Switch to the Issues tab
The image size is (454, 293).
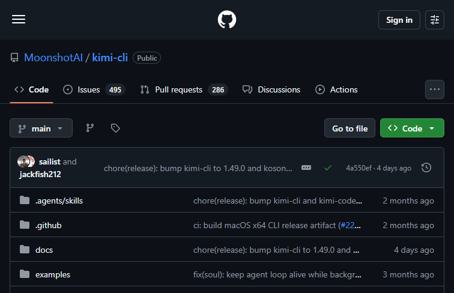94,89
